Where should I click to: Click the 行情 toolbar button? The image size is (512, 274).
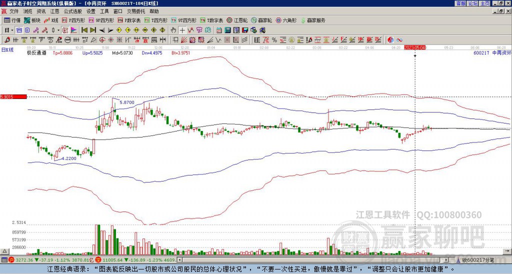pos(12,20)
